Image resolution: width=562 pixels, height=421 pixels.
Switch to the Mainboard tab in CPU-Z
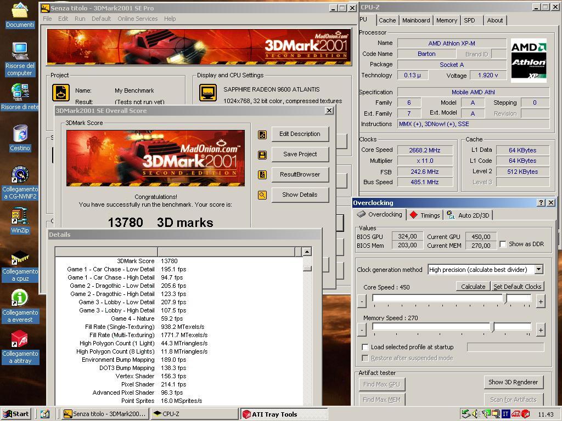point(416,20)
